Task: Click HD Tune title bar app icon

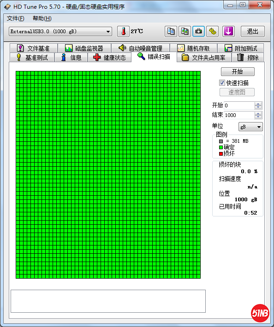Action: [x=7, y=6]
